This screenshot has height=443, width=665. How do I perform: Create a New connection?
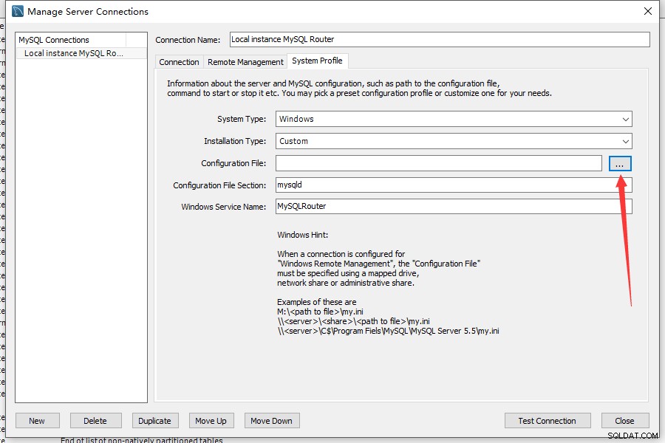point(38,421)
